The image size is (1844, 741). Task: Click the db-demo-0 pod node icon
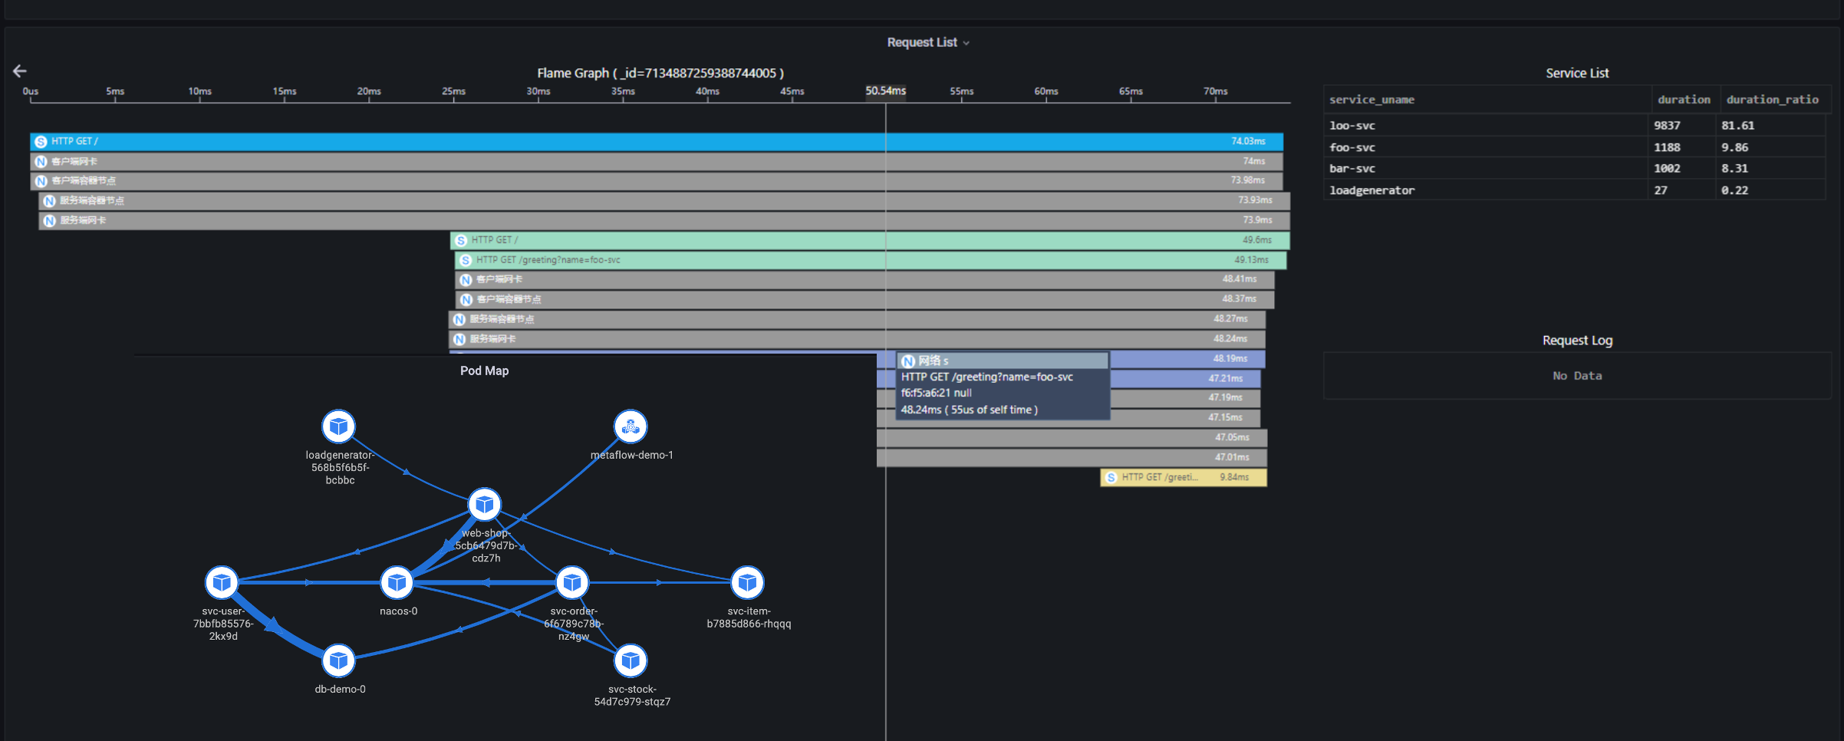[338, 660]
